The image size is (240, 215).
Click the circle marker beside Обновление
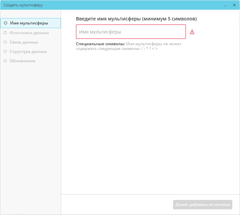point(5,61)
